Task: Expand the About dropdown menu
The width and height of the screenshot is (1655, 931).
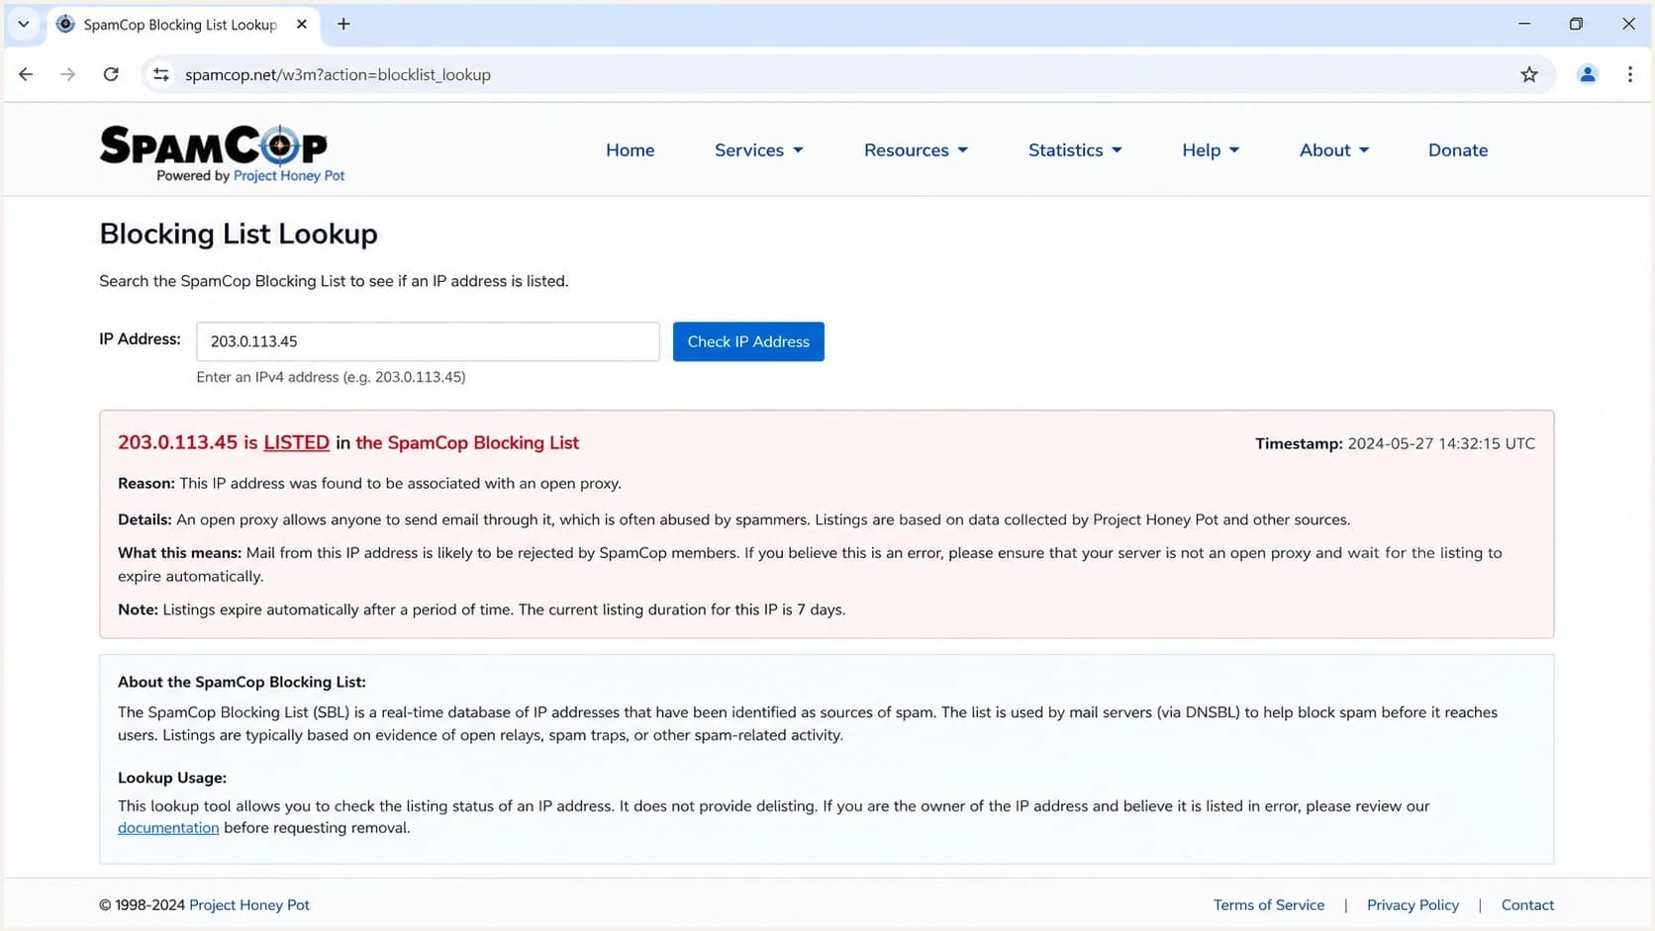Action: pos(1334,150)
